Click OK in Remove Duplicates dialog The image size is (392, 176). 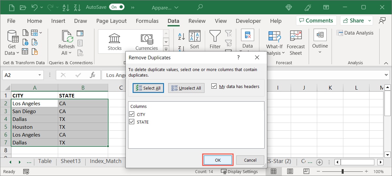coord(218,160)
